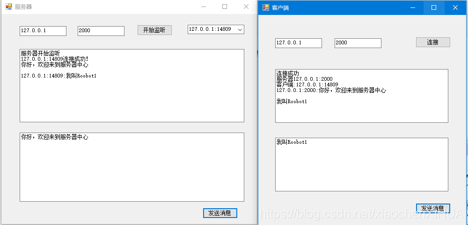Close the 客户端 window
Image resolution: width=468 pixels, height=225 pixels.
[x=455, y=8]
